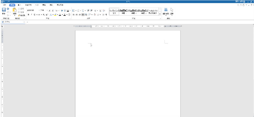Click the Print icon beside Save
254x117 pixels.
(x=8, y=9)
